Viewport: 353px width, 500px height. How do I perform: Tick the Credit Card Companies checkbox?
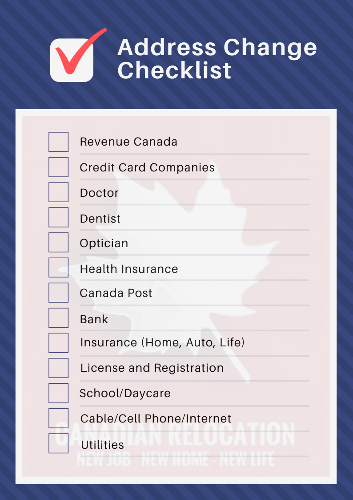pyautogui.click(x=59, y=167)
